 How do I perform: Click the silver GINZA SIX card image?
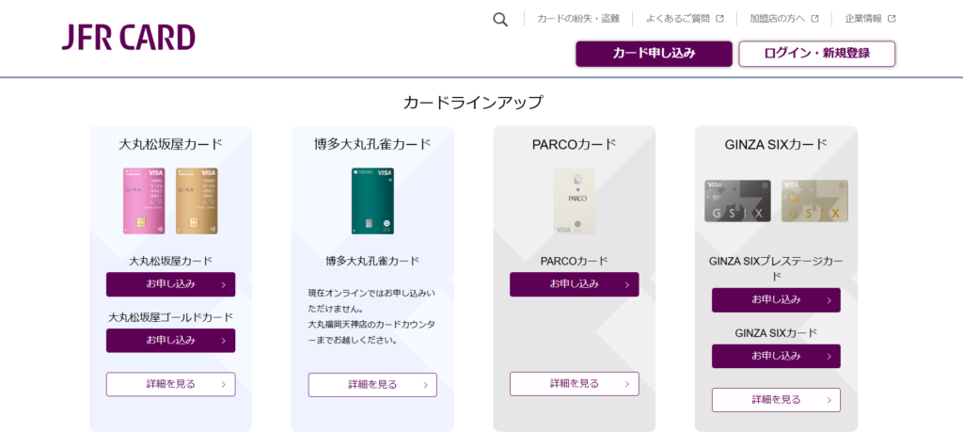[737, 201]
